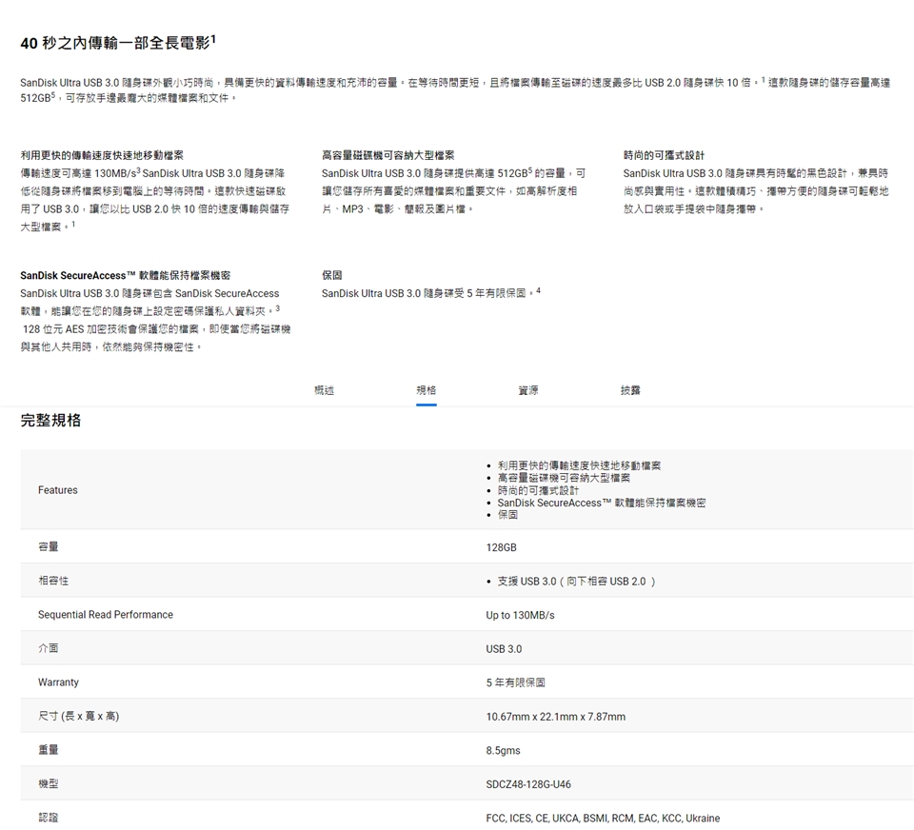Screen dimensions: 914x830
Task: Click the 介面 row label
Action: point(49,648)
